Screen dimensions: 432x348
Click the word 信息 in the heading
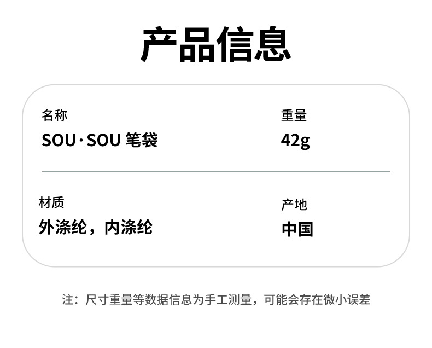click(254, 45)
